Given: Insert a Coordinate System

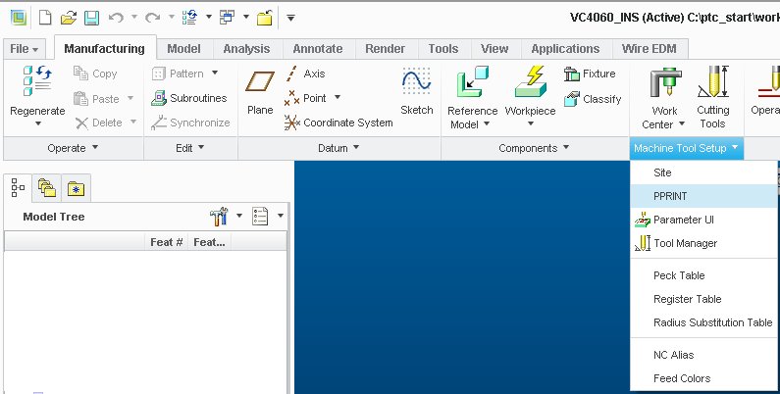Looking at the screenshot, I should [338, 123].
